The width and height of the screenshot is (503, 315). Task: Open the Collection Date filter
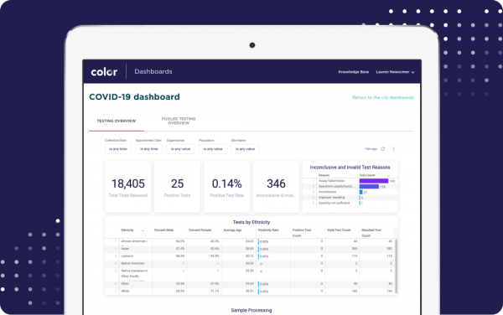118,149
